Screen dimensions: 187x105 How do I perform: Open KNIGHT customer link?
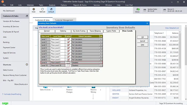[115, 98]
